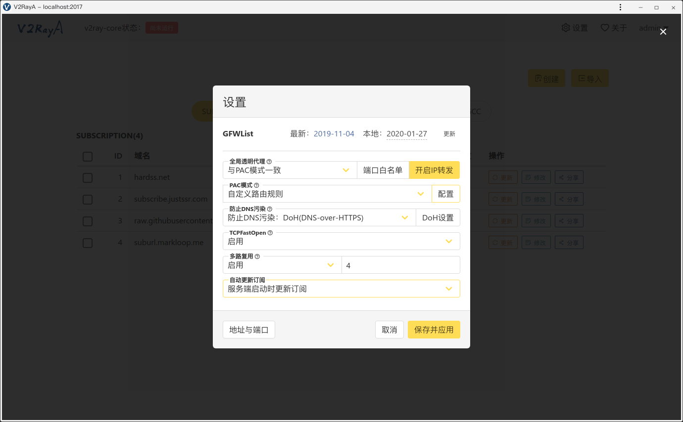Click the 创建 button behind the dialog
The height and width of the screenshot is (422, 683).
point(546,79)
